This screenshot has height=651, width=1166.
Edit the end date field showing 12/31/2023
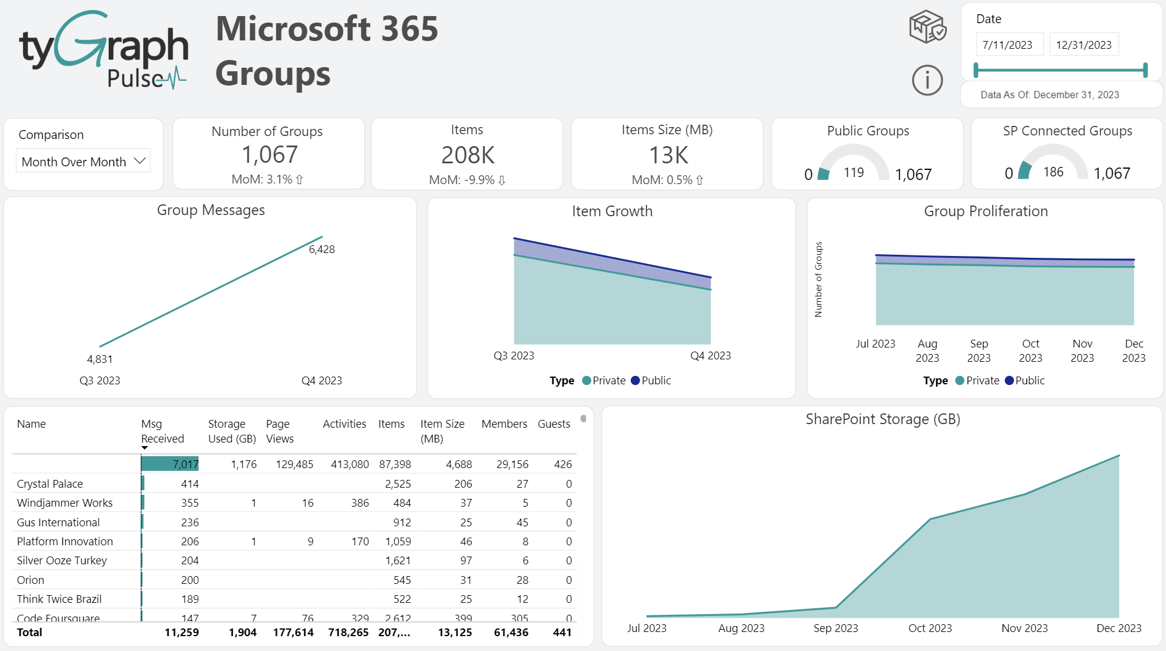[1084, 44]
